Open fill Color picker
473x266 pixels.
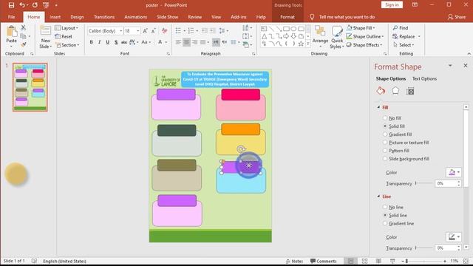coord(454,172)
